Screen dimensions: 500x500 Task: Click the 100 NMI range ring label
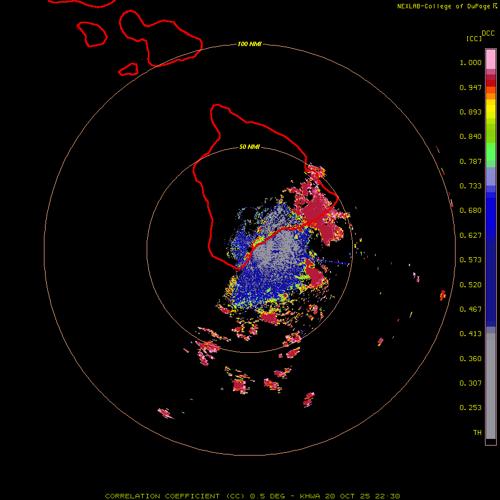point(249,44)
